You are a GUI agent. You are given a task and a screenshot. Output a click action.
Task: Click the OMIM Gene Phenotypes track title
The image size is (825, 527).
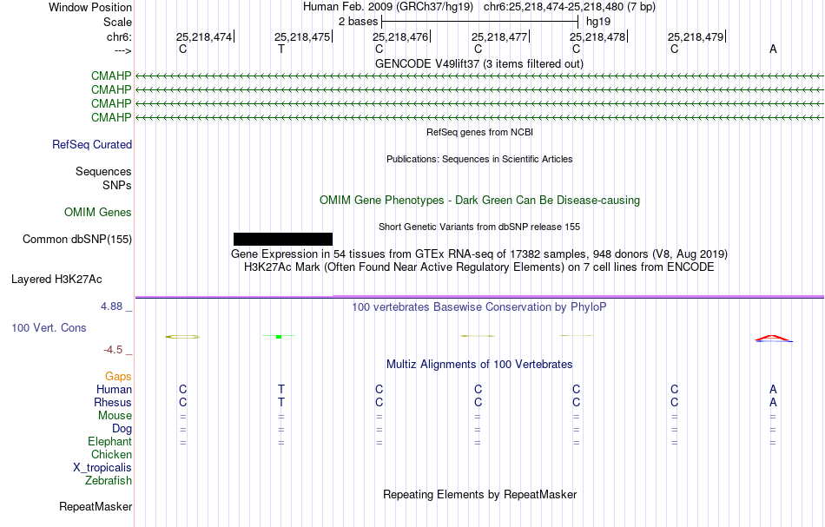pos(480,200)
